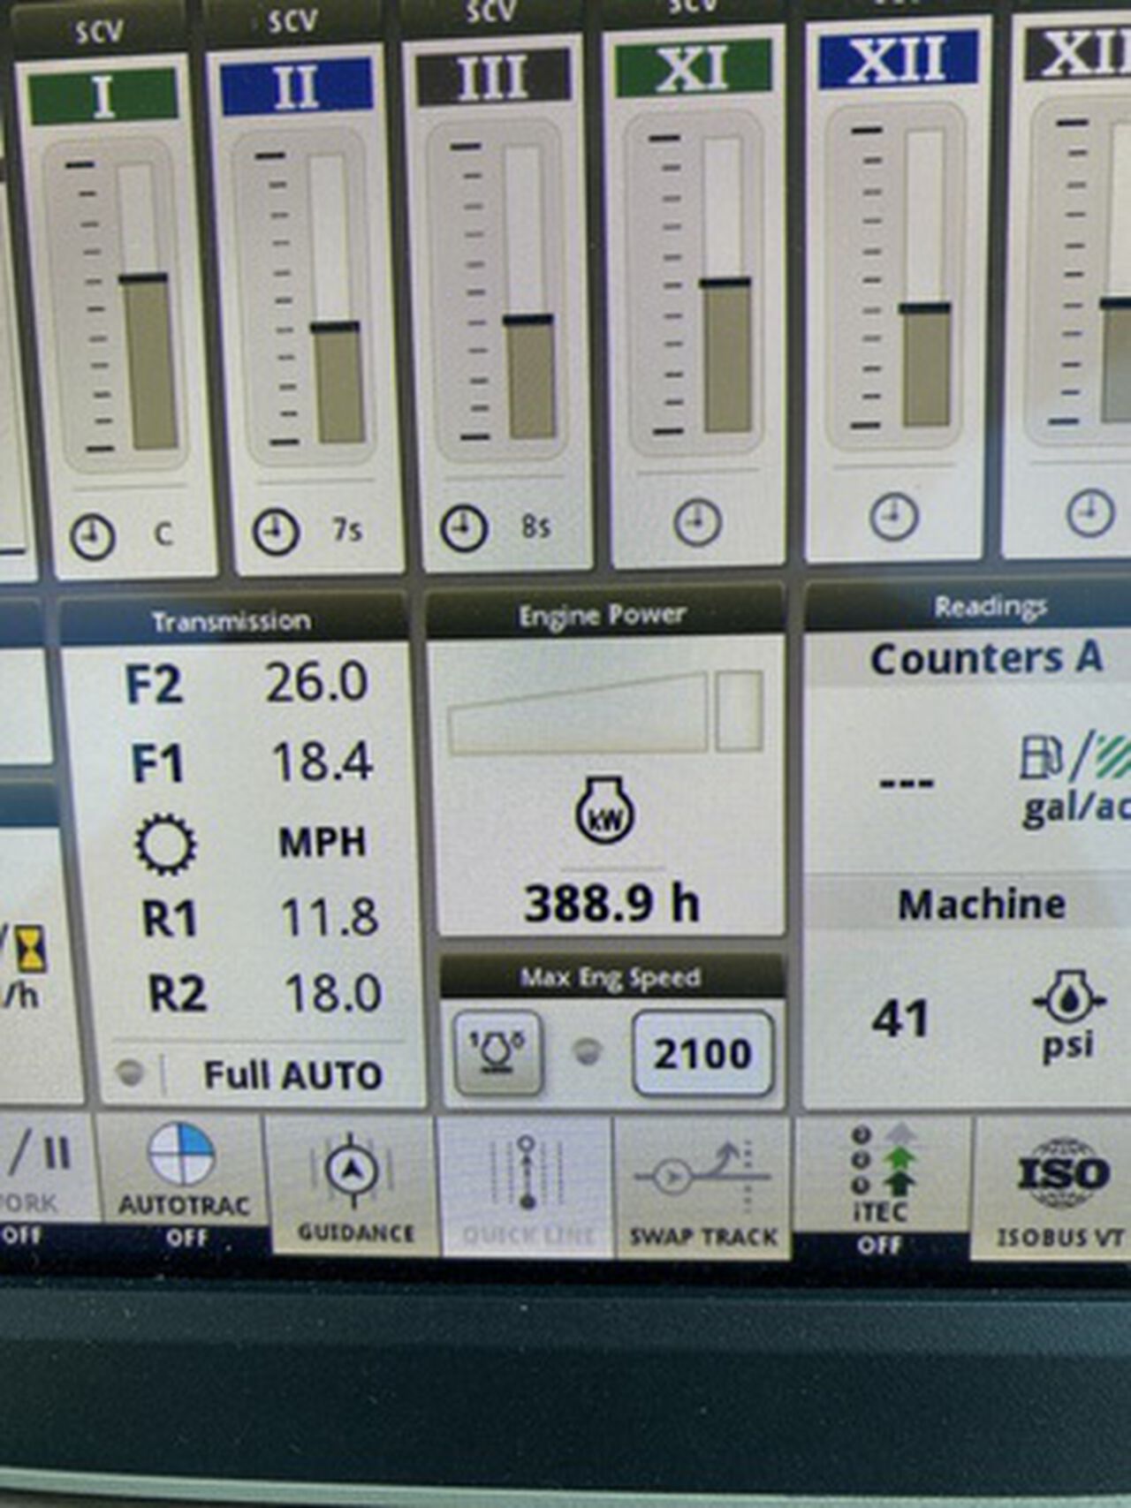This screenshot has width=1131, height=1508.
Task: Open the Readings panel header
Action: click(x=990, y=607)
